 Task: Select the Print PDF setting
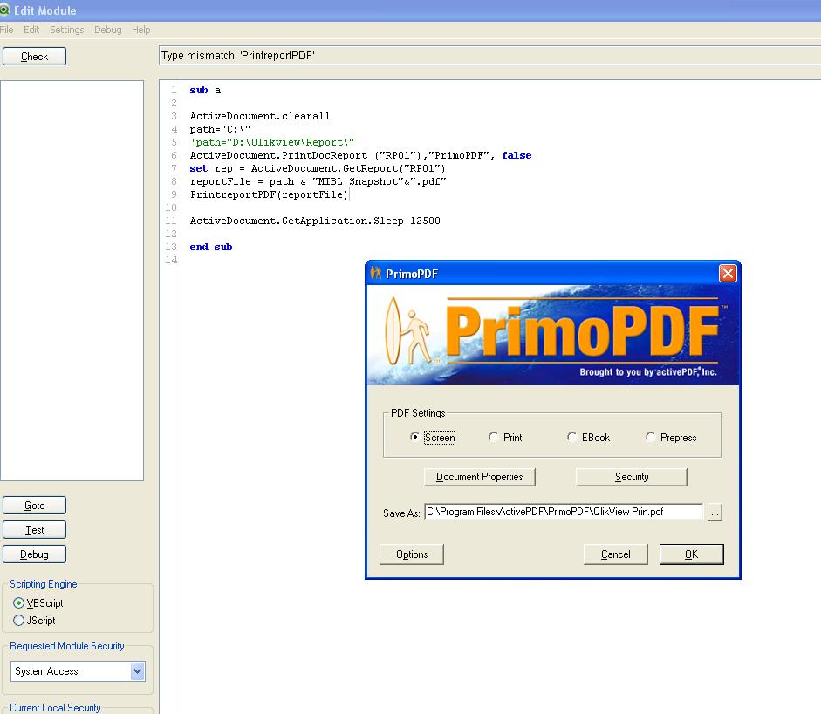click(x=494, y=438)
